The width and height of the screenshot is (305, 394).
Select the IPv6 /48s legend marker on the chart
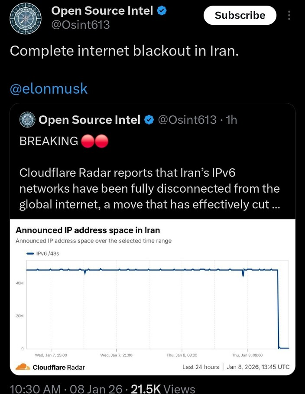tap(30, 252)
